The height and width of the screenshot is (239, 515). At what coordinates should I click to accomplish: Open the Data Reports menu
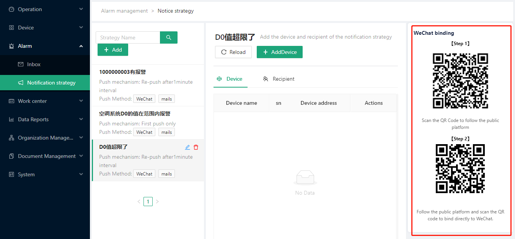pos(45,119)
